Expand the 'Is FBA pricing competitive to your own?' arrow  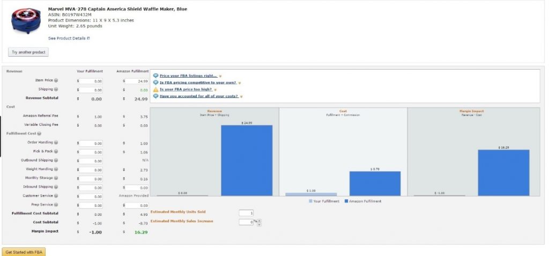pyautogui.click(x=240, y=83)
